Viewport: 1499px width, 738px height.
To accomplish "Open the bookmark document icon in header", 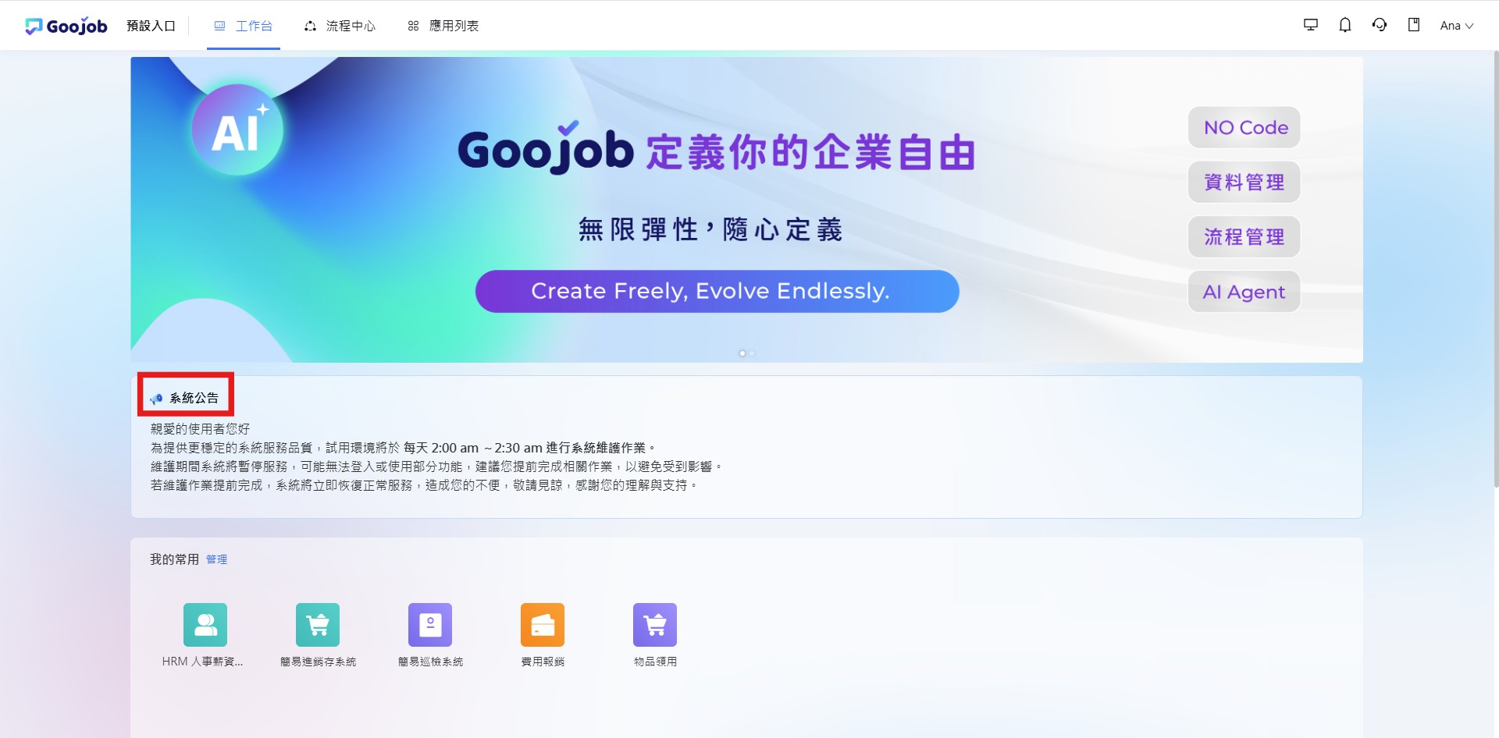I will coord(1414,25).
